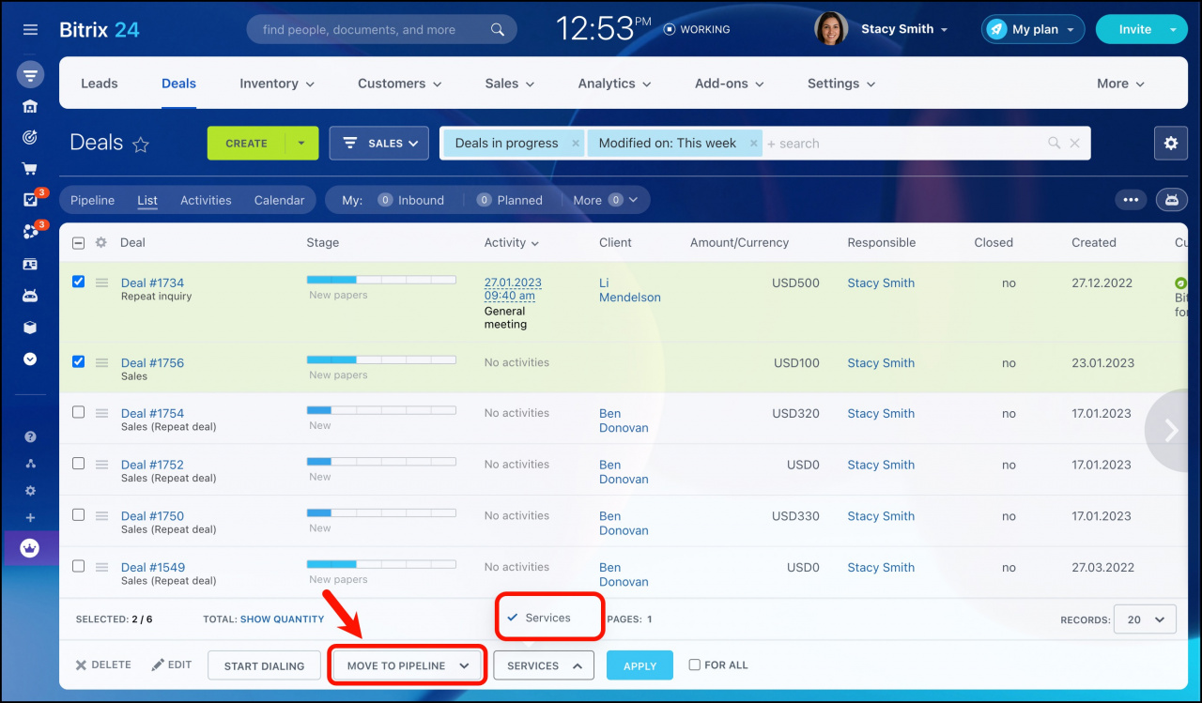Open the shopping cart sidebar icon
Image resolution: width=1202 pixels, height=703 pixels.
click(x=30, y=170)
